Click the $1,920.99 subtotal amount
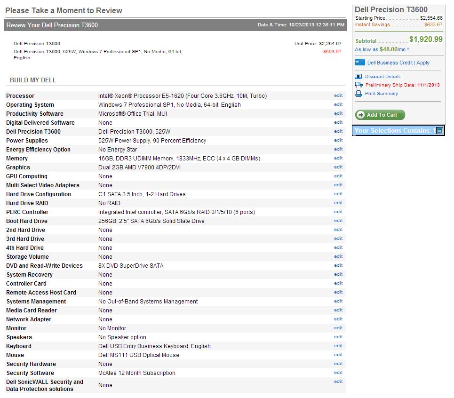The height and width of the screenshot is (398, 454). coord(426,40)
